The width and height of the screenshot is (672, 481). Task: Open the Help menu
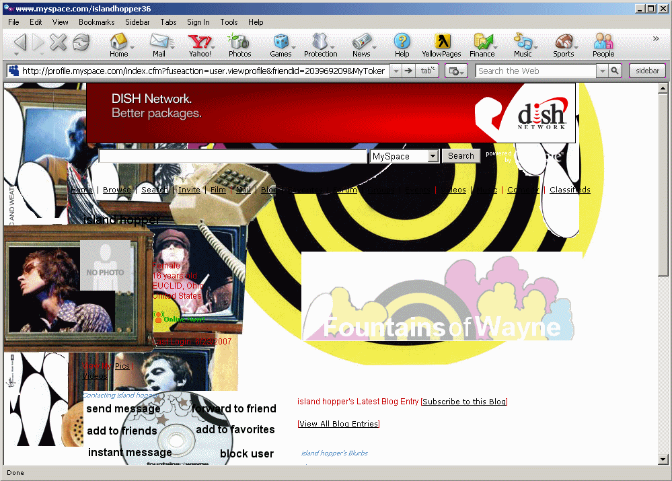pyautogui.click(x=256, y=22)
